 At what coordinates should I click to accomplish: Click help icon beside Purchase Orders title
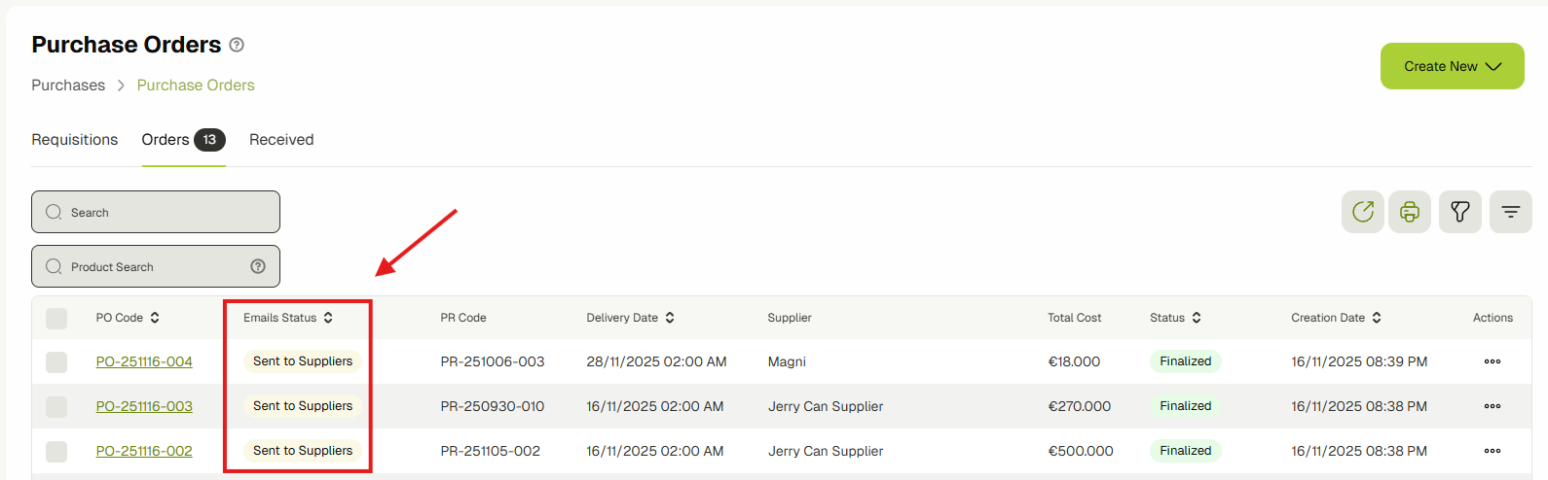pos(237,45)
